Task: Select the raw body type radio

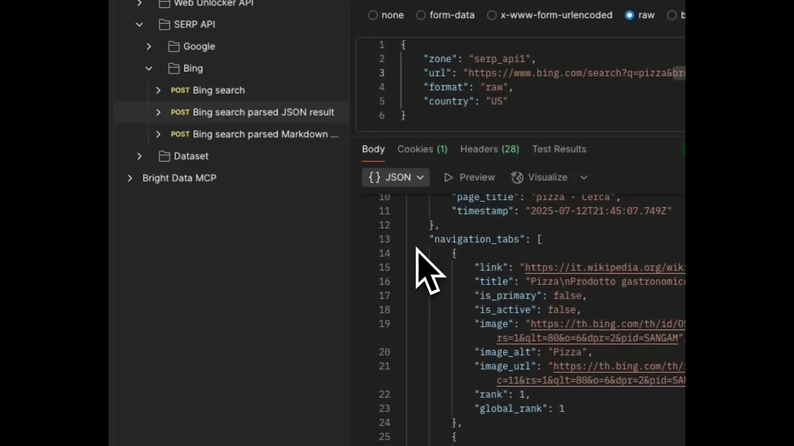Action: (630, 15)
